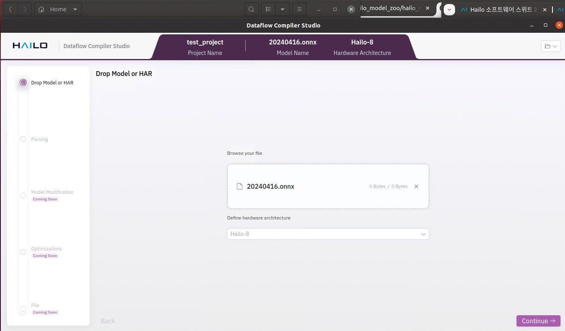Select the Parsing step
565x331 pixels.
click(x=23, y=139)
